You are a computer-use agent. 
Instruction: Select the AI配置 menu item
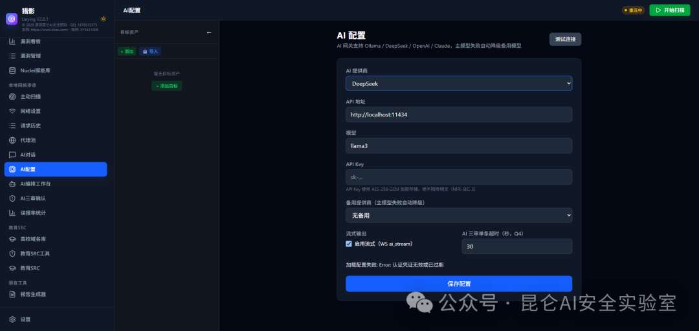pos(56,169)
